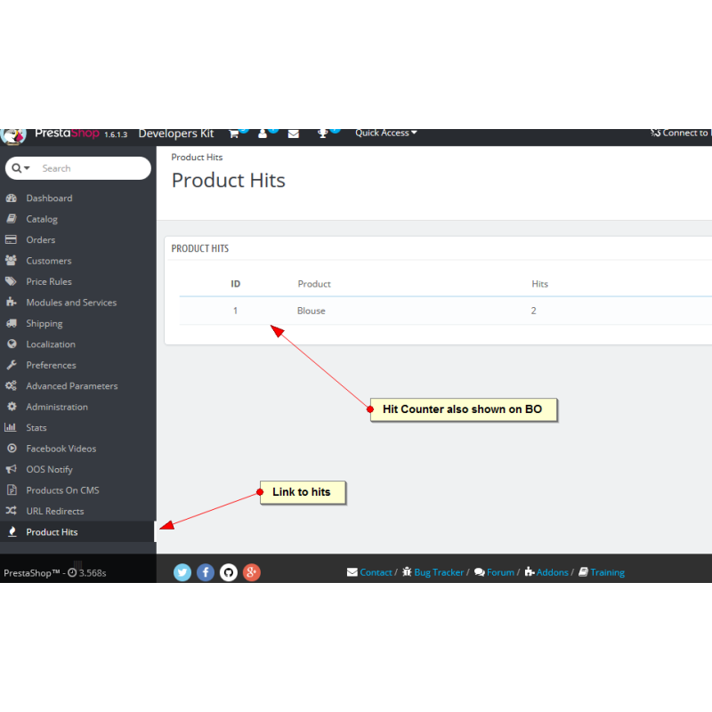Open the trophy achievements icon

(322, 134)
